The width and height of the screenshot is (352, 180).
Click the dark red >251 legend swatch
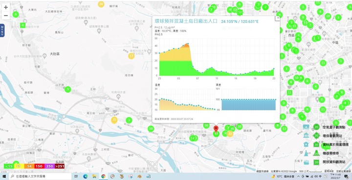[x=60, y=166]
